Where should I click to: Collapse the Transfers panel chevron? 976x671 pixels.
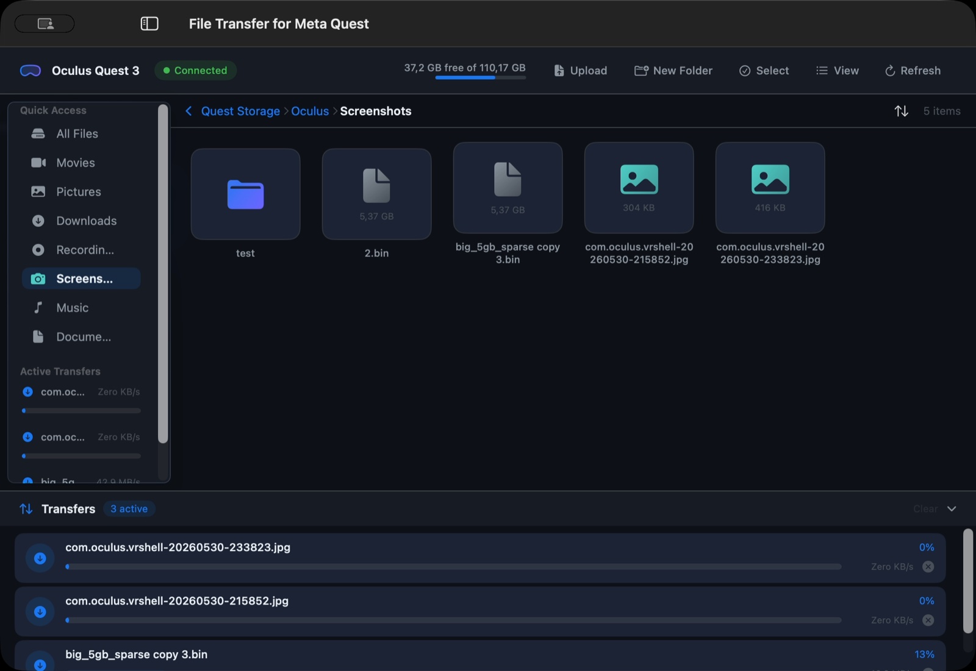tap(952, 509)
